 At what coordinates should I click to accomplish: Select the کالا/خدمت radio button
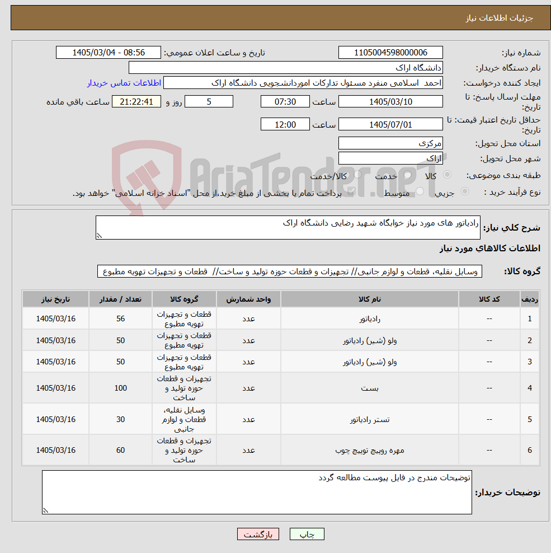358,175
